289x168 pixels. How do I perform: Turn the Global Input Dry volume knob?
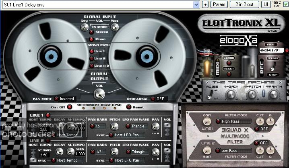pos(85,27)
